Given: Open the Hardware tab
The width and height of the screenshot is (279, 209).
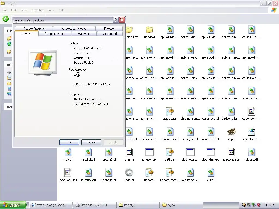Looking at the screenshot, I should click(x=84, y=33).
